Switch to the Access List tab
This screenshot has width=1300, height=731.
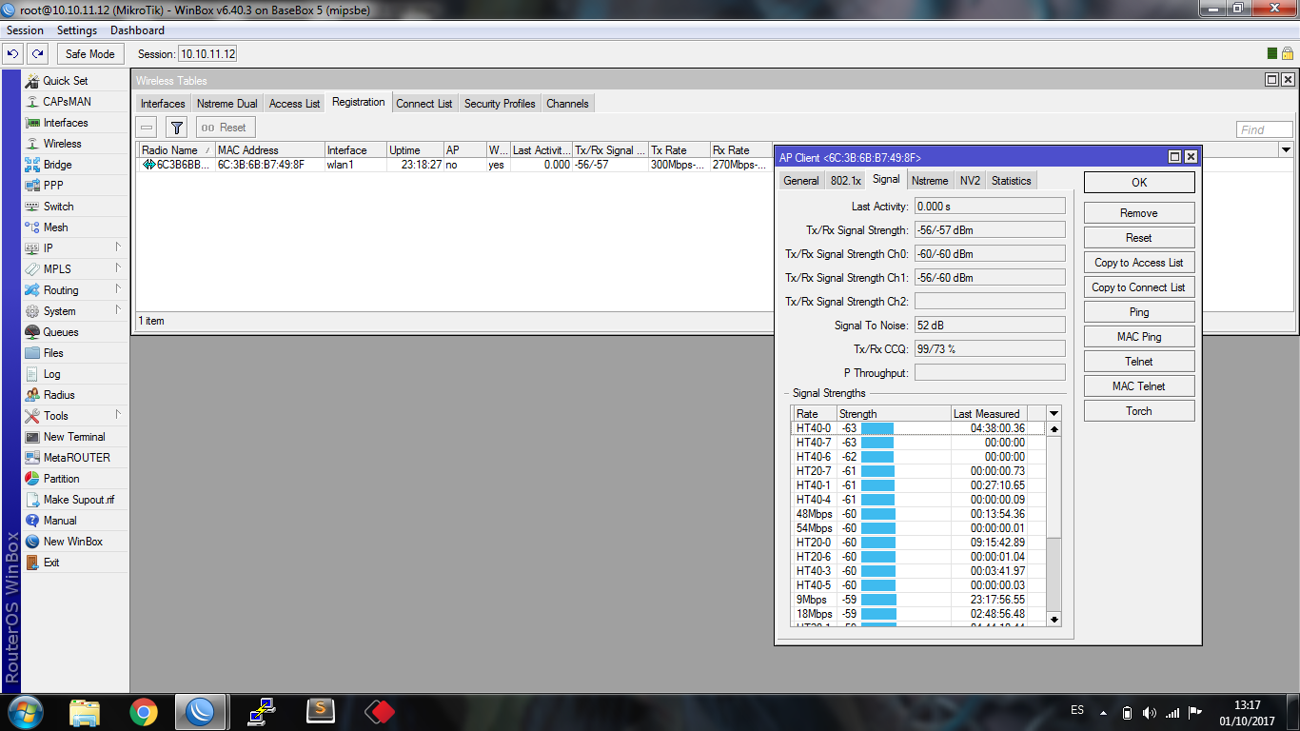pos(294,104)
